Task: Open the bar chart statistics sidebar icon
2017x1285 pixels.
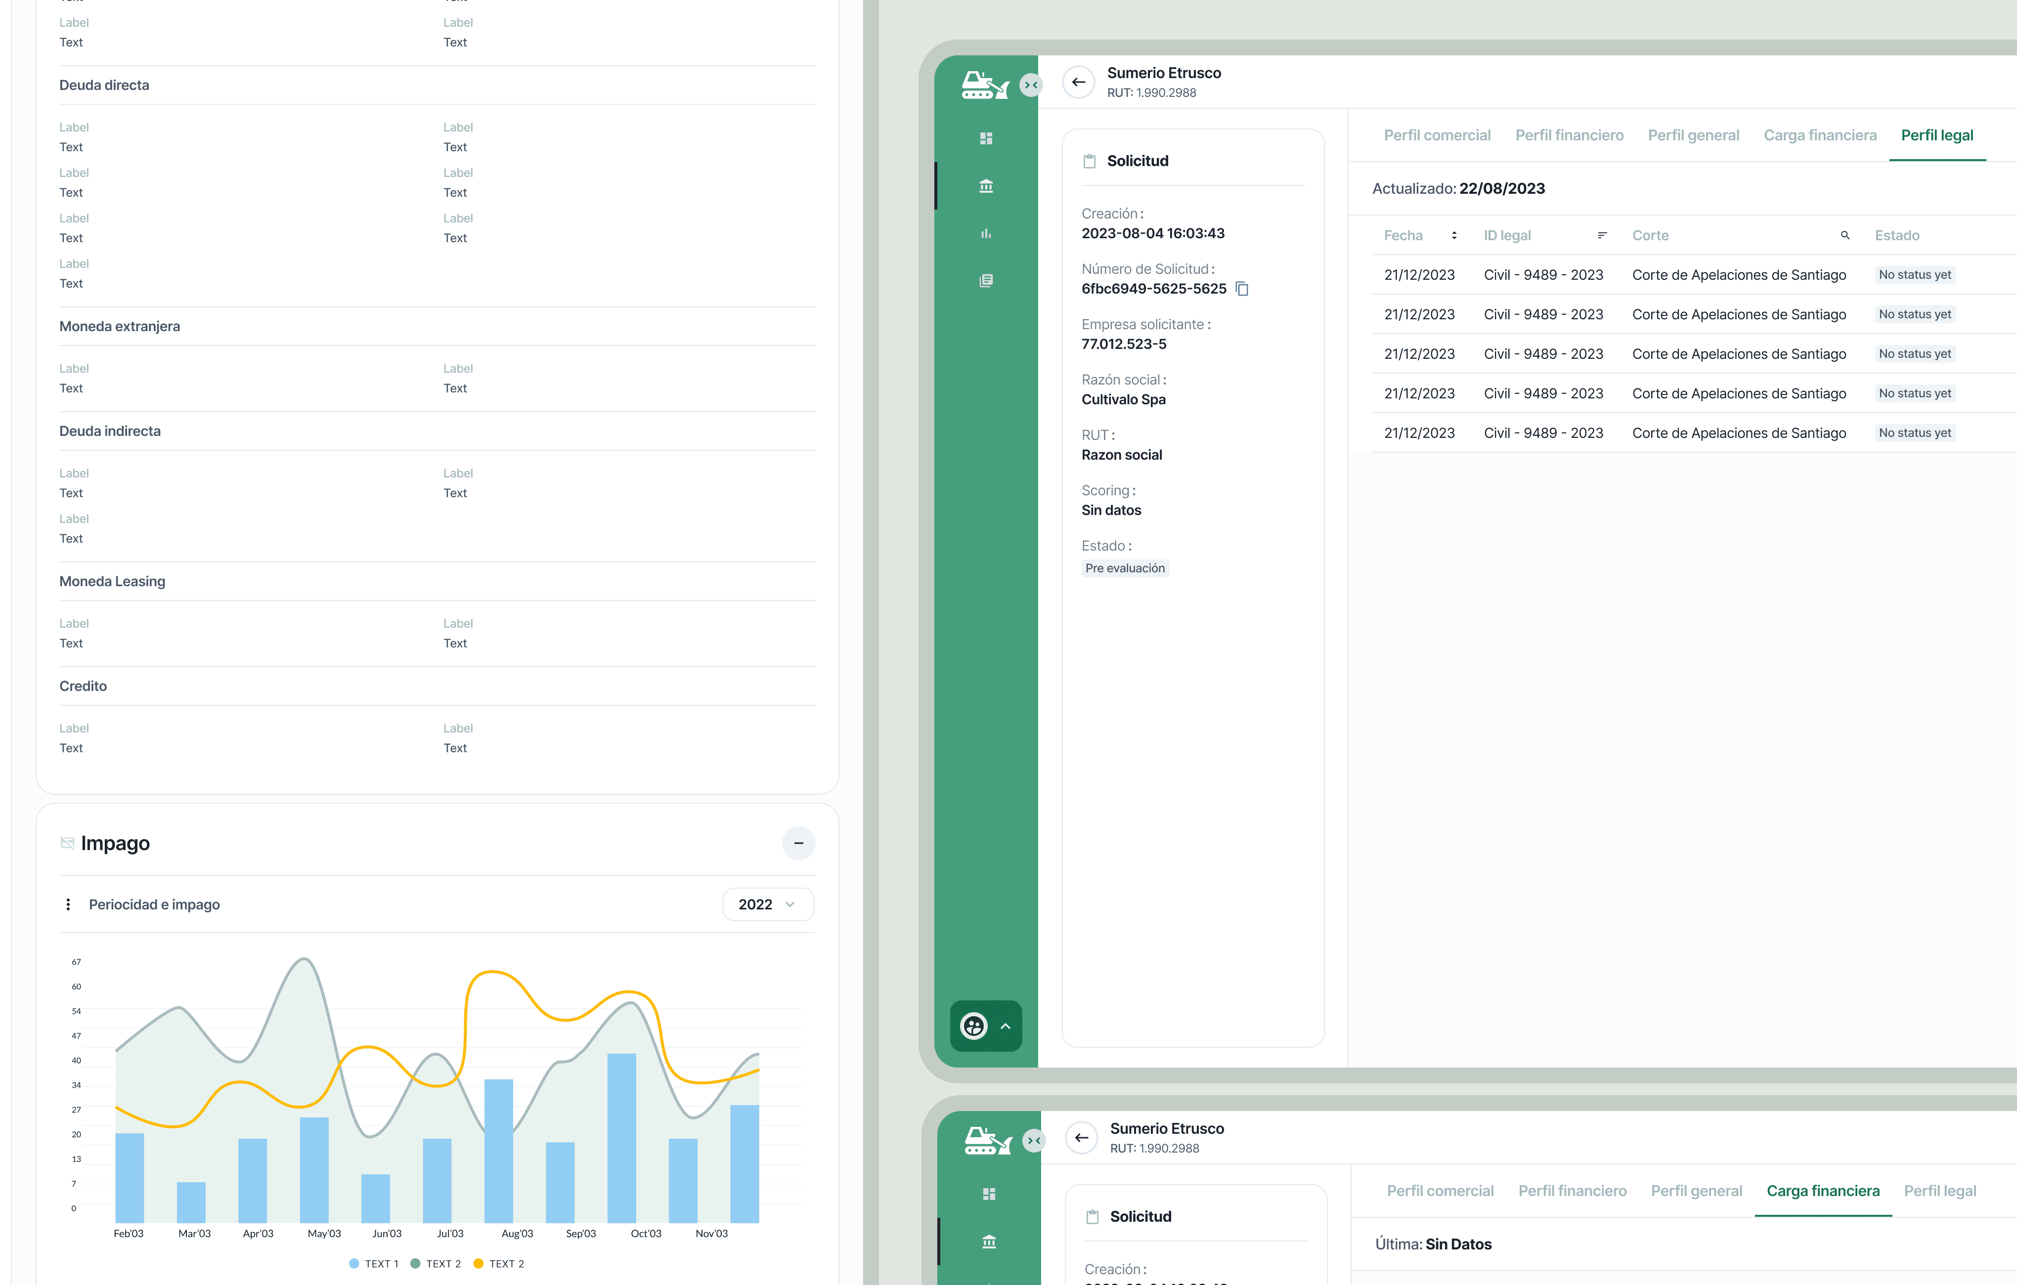Action: [x=986, y=234]
